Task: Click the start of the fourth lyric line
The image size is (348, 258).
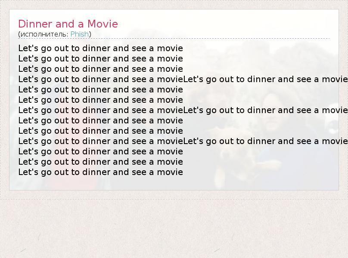Action: pyautogui.click(x=100, y=79)
